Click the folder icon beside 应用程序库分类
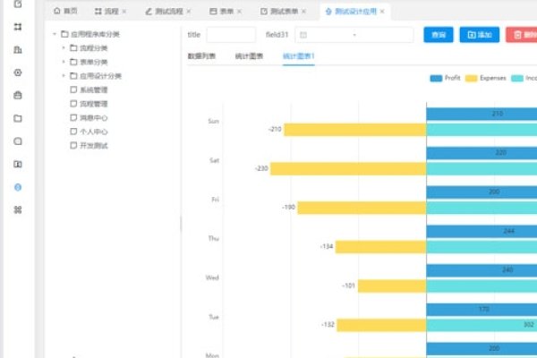537x358 pixels. [64, 34]
